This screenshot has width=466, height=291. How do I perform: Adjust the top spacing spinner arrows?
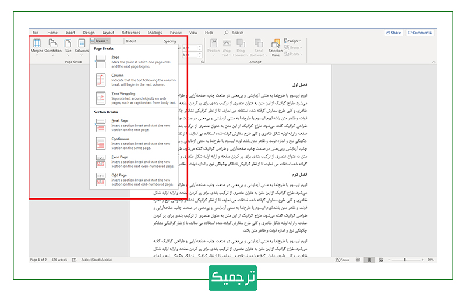click(200, 48)
